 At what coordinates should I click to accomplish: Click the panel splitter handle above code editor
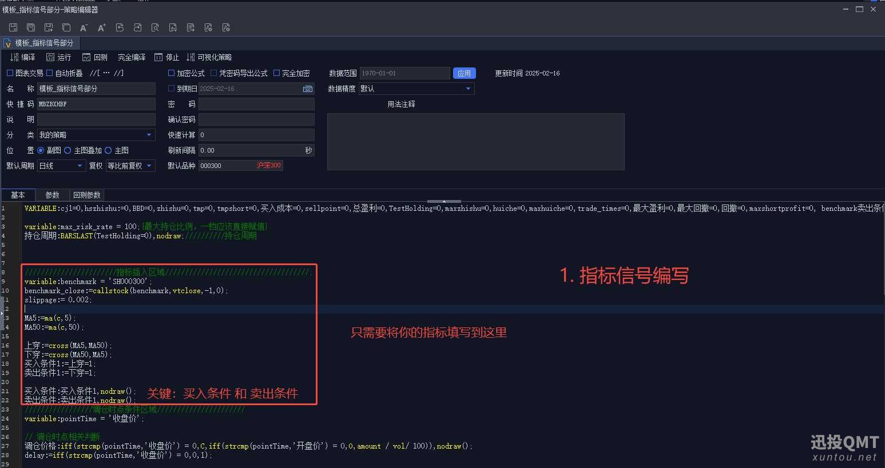pos(444,201)
